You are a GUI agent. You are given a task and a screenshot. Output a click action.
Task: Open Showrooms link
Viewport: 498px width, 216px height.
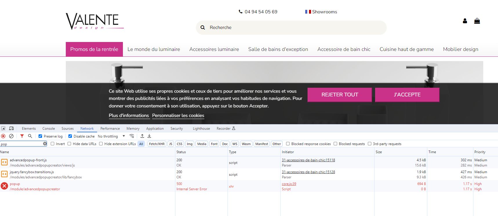(324, 12)
